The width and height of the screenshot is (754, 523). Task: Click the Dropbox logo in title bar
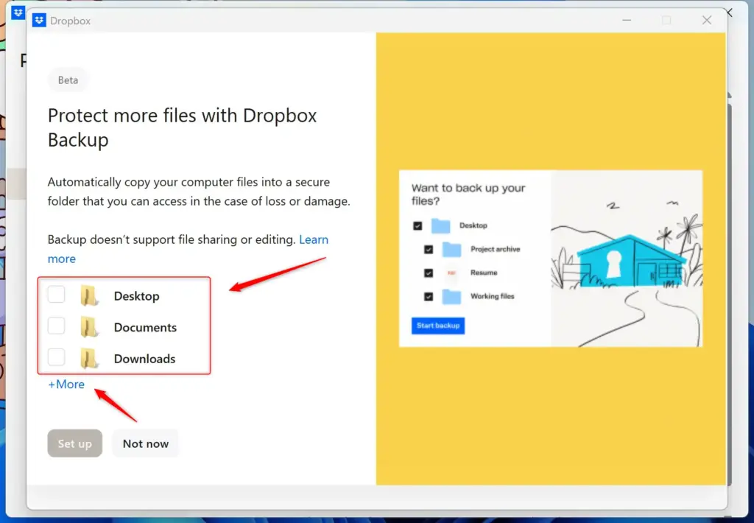pos(39,20)
